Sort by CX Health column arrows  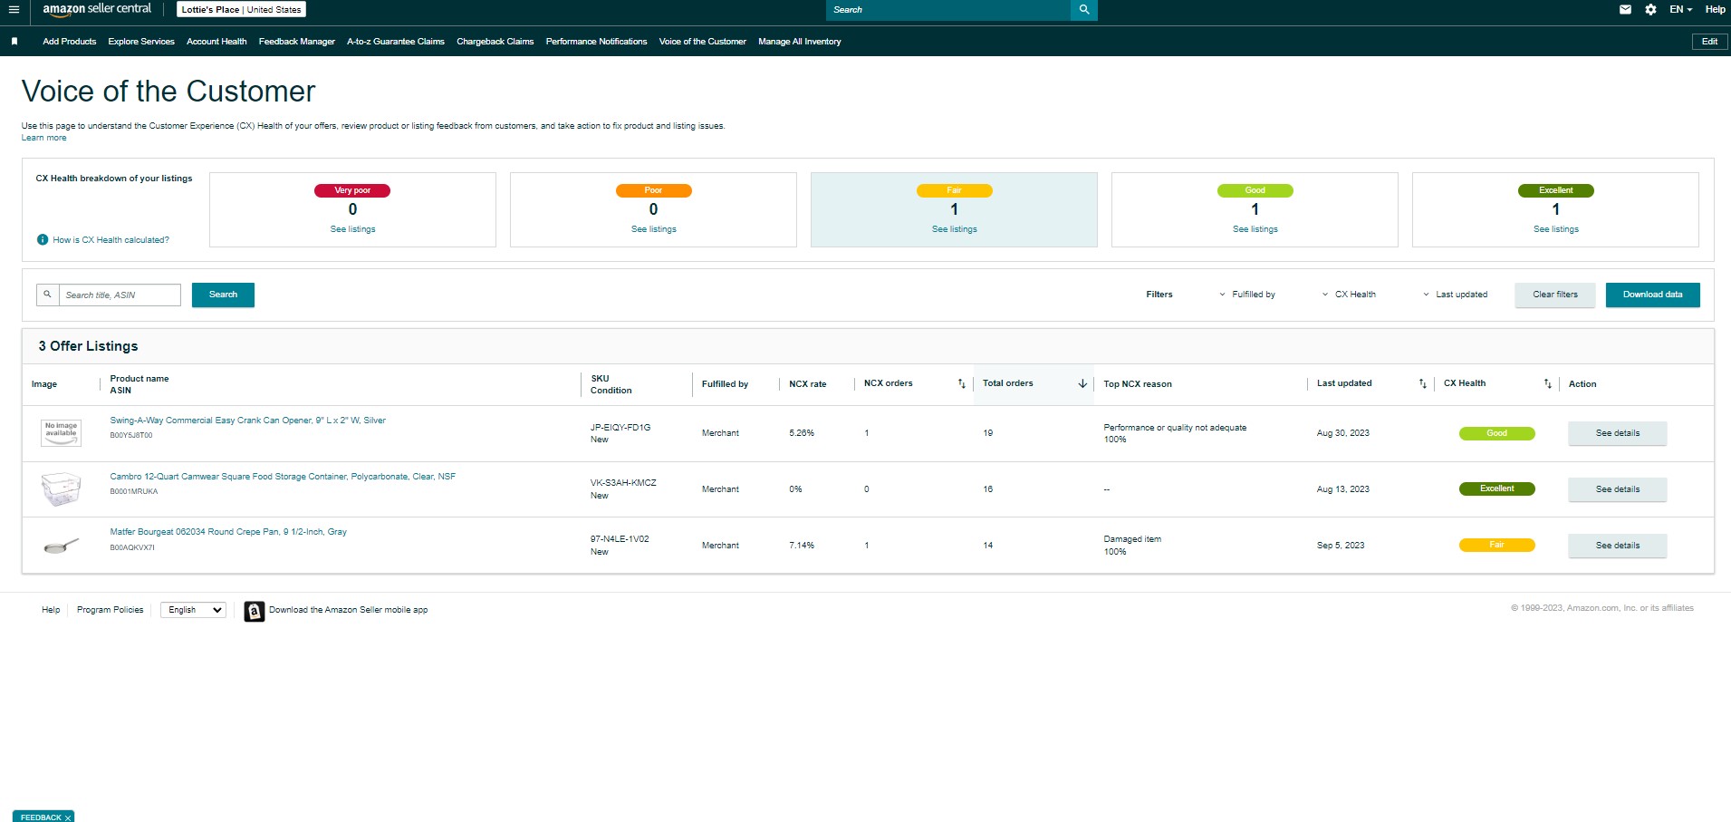1547,384
